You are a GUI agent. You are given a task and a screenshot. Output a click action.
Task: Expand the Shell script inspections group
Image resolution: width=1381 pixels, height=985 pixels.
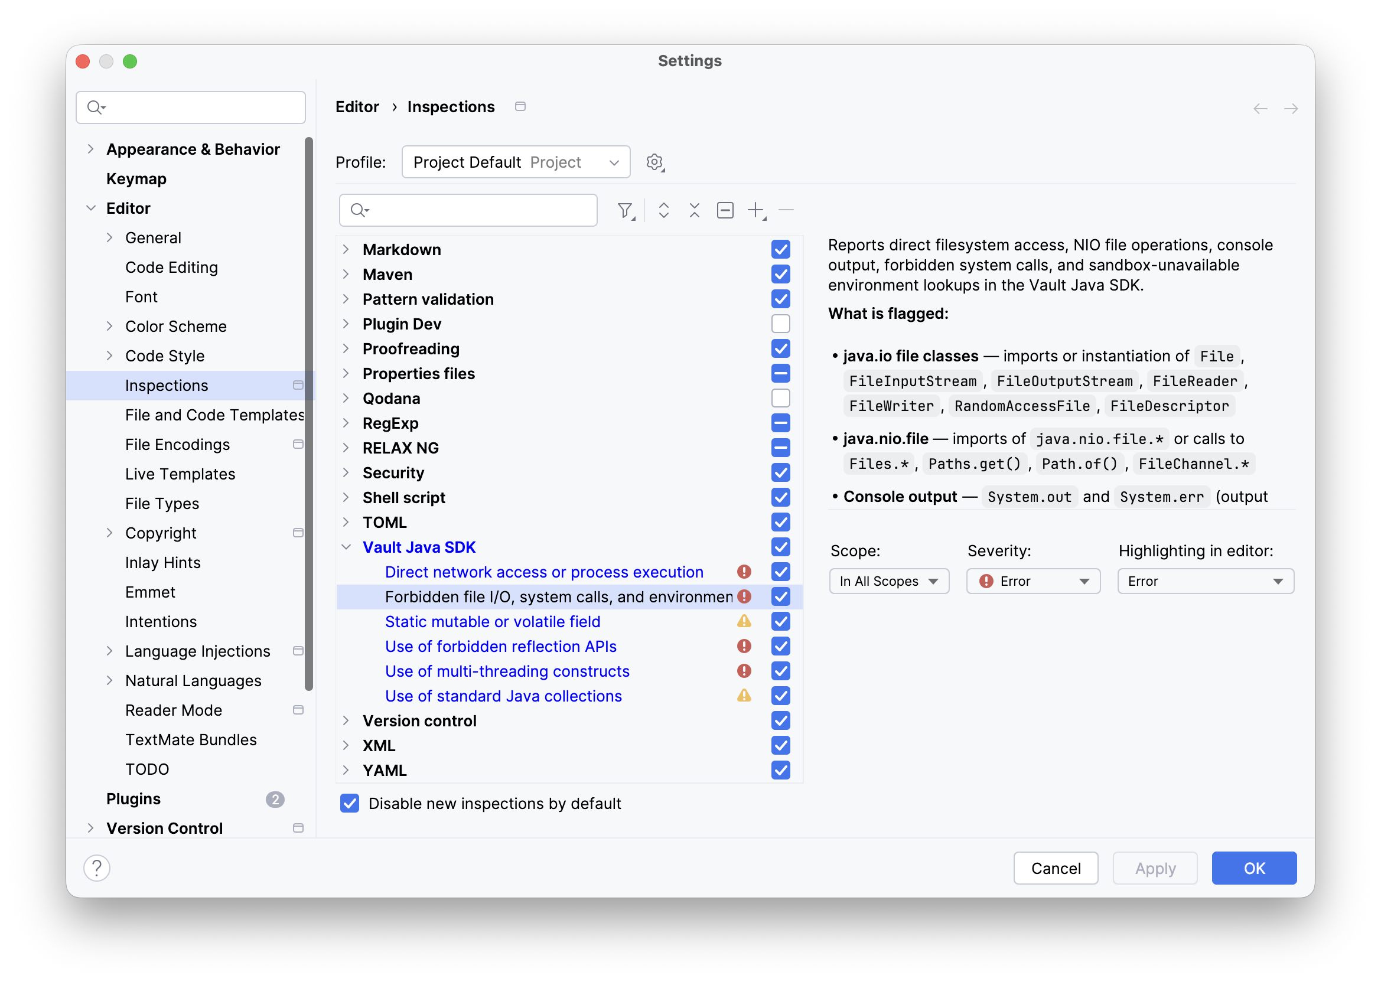pyautogui.click(x=346, y=497)
